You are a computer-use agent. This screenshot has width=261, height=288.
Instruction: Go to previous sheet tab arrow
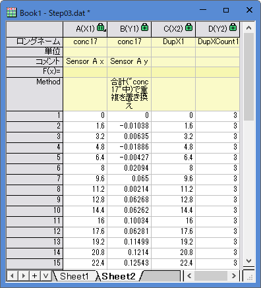[12, 275]
